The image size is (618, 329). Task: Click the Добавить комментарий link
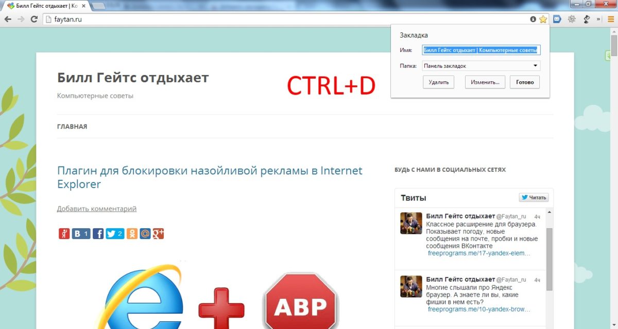[x=97, y=209]
